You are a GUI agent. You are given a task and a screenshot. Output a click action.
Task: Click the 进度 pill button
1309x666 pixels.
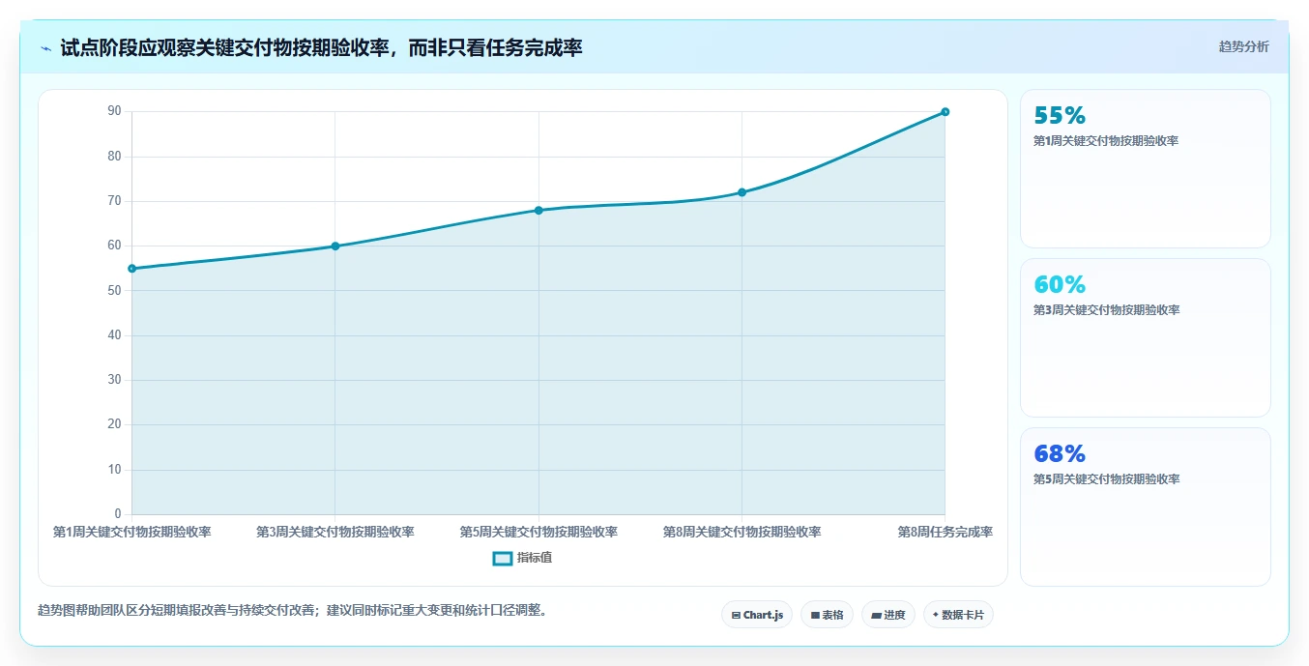pos(887,615)
